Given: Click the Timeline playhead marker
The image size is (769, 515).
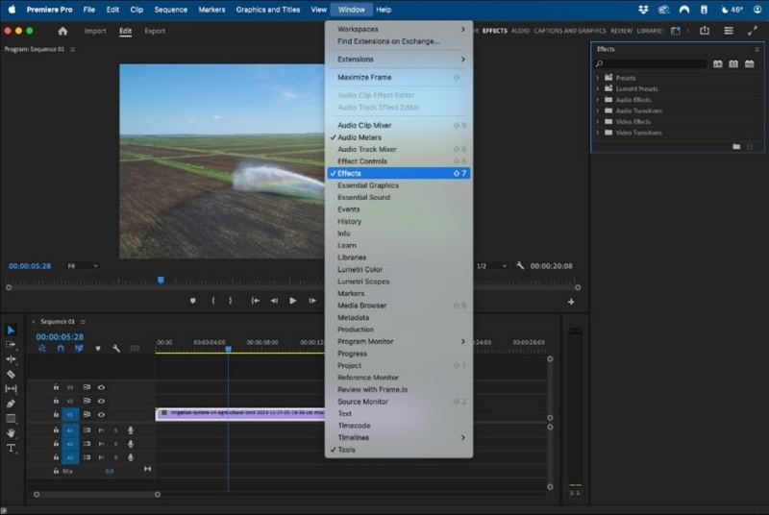Looking at the screenshot, I should point(228,349).
